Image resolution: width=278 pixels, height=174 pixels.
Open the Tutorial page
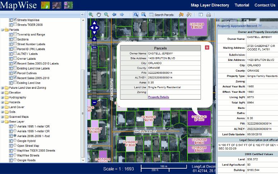pos(242,5)
